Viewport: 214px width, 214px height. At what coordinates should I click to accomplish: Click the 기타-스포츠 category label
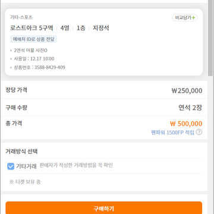pos(21,17)
